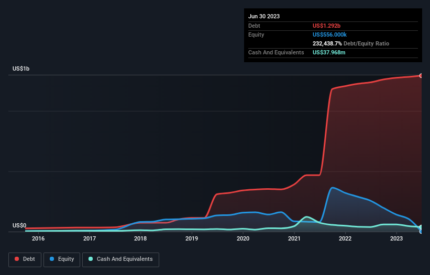Click the red Debt endpoint marker
The image size is (430, 275).
point(421,76)
